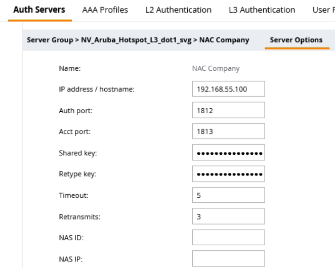Open the AAA Profiles tab
Viewport: 335px width, 268px height.
tap(105, 10)
